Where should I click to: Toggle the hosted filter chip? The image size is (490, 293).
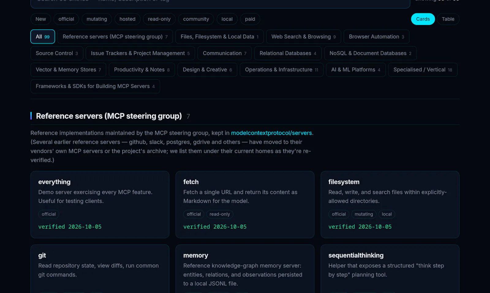tap(127, 19)
